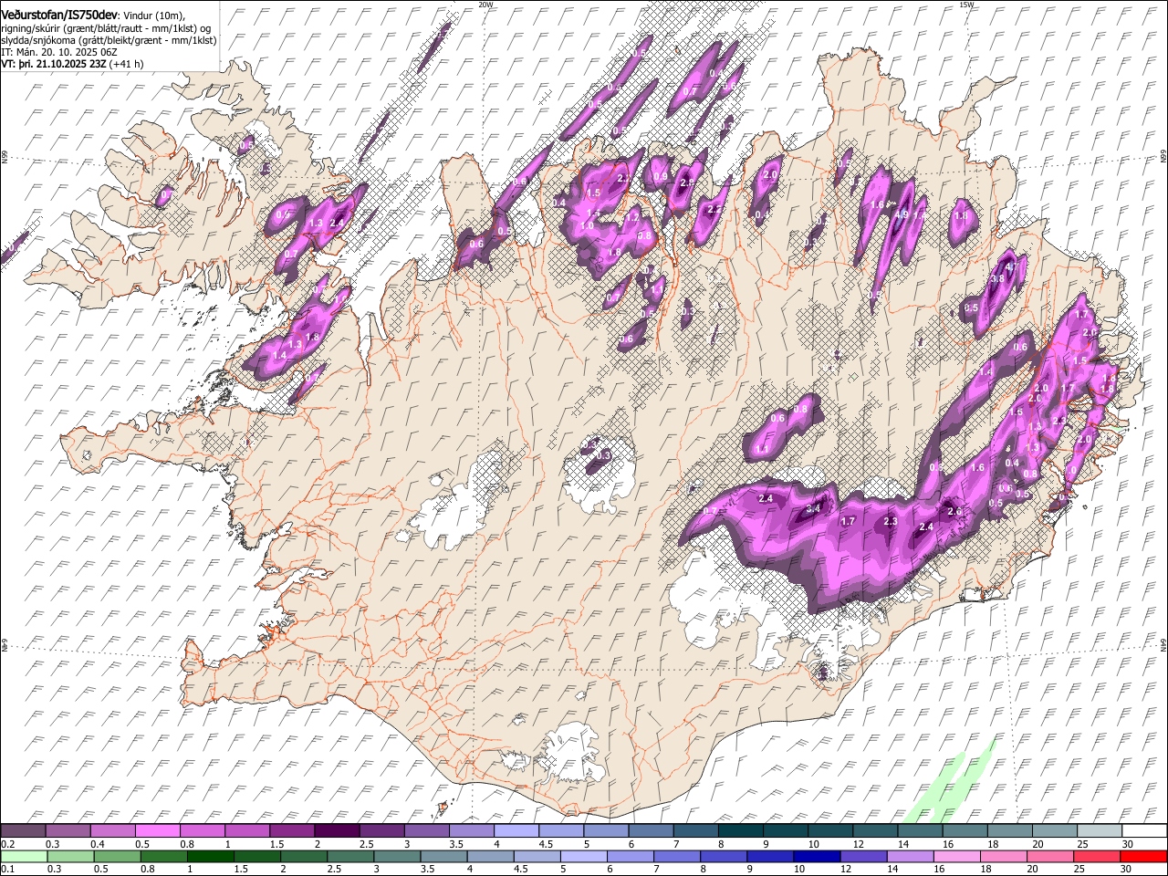The image size is (1168, 876).
Task: Click the 3.4 snowfall value on the map
Action: (814, 507)
